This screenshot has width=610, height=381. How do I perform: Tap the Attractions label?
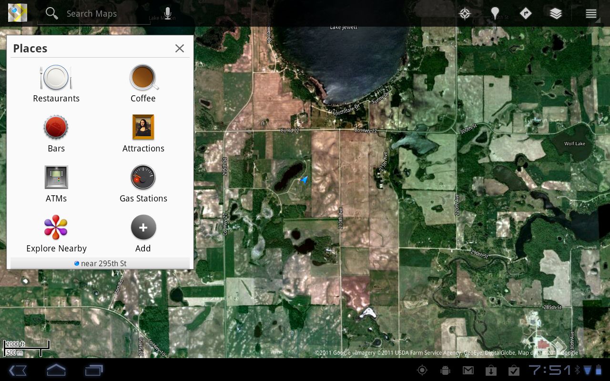coord(143,149)
